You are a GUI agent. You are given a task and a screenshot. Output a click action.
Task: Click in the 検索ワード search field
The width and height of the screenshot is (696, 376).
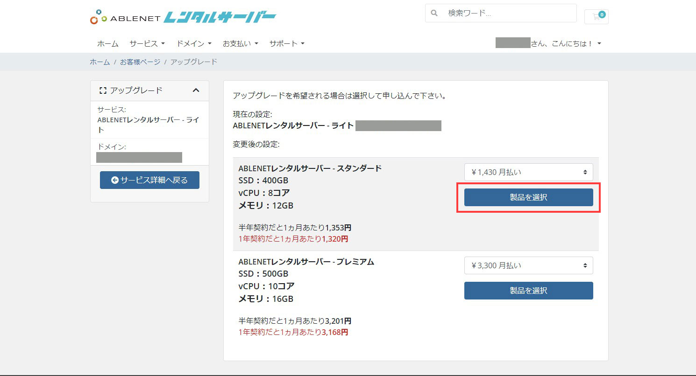point(509,13)
